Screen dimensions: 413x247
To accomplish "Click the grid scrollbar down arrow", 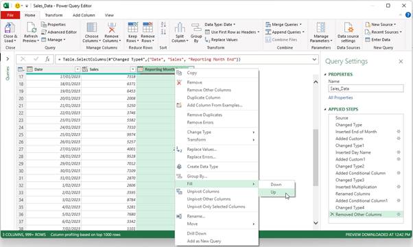I will (x=316, y=223).
